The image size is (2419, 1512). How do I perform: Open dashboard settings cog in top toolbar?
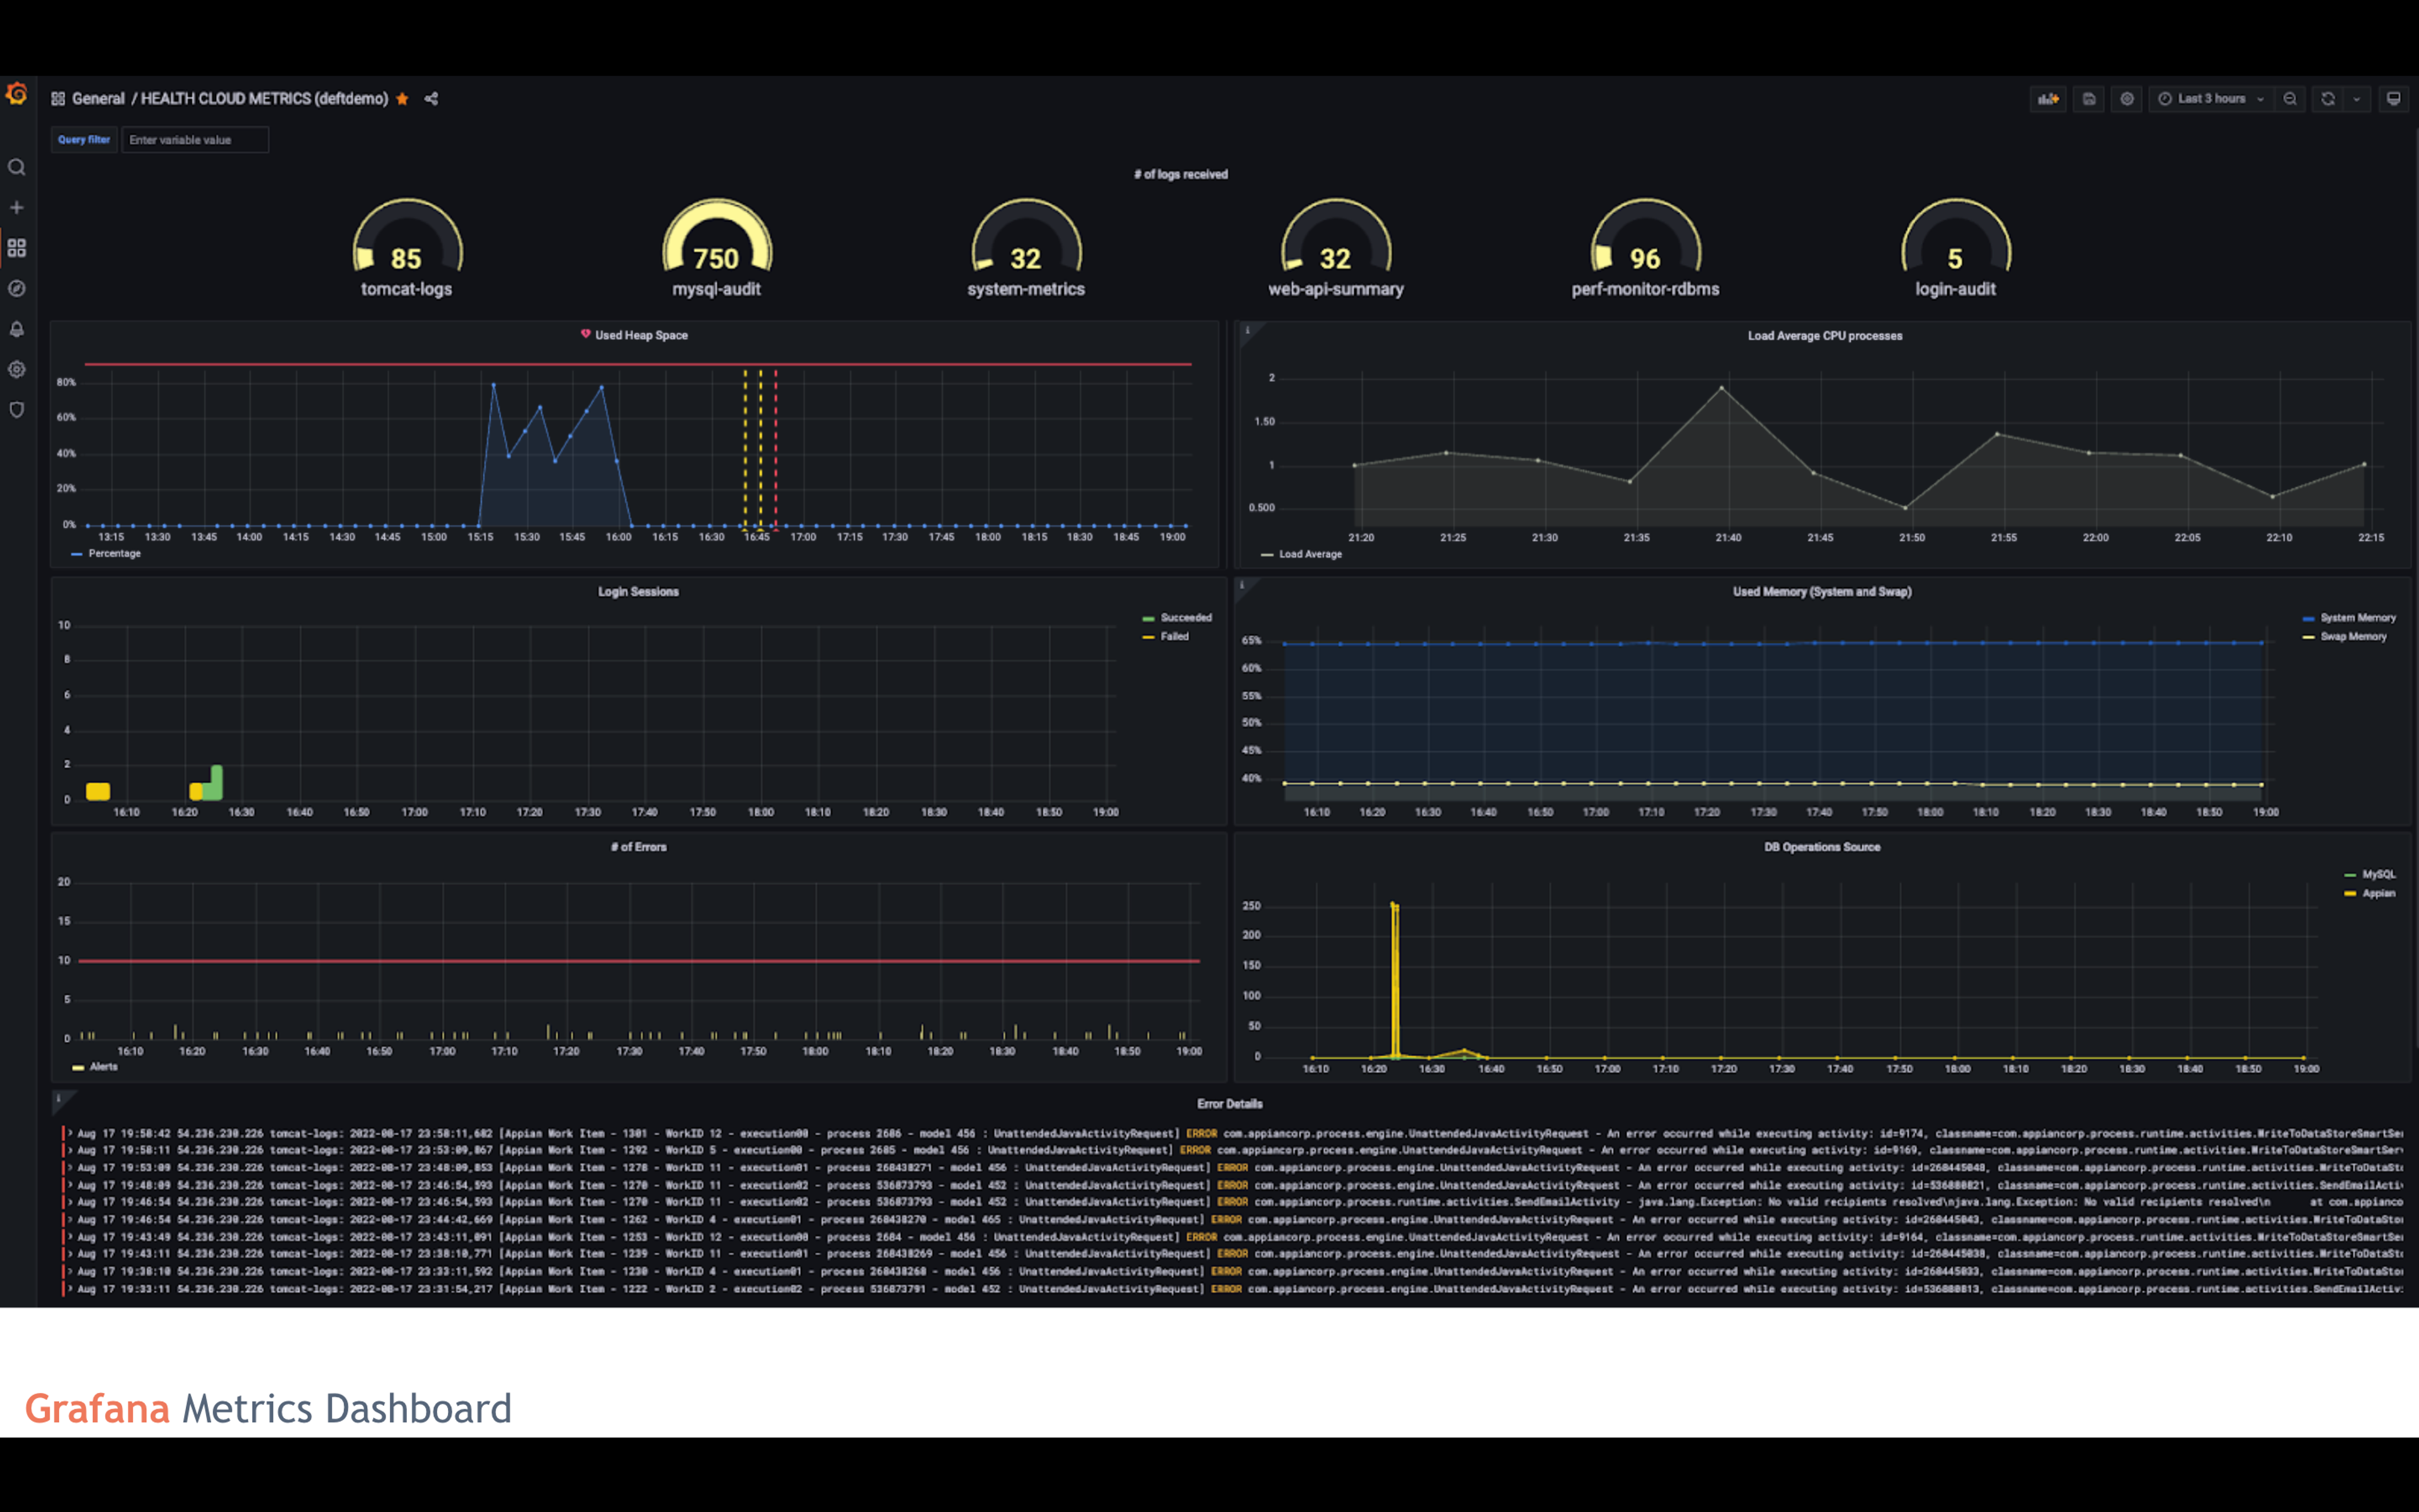[2127, 99]
